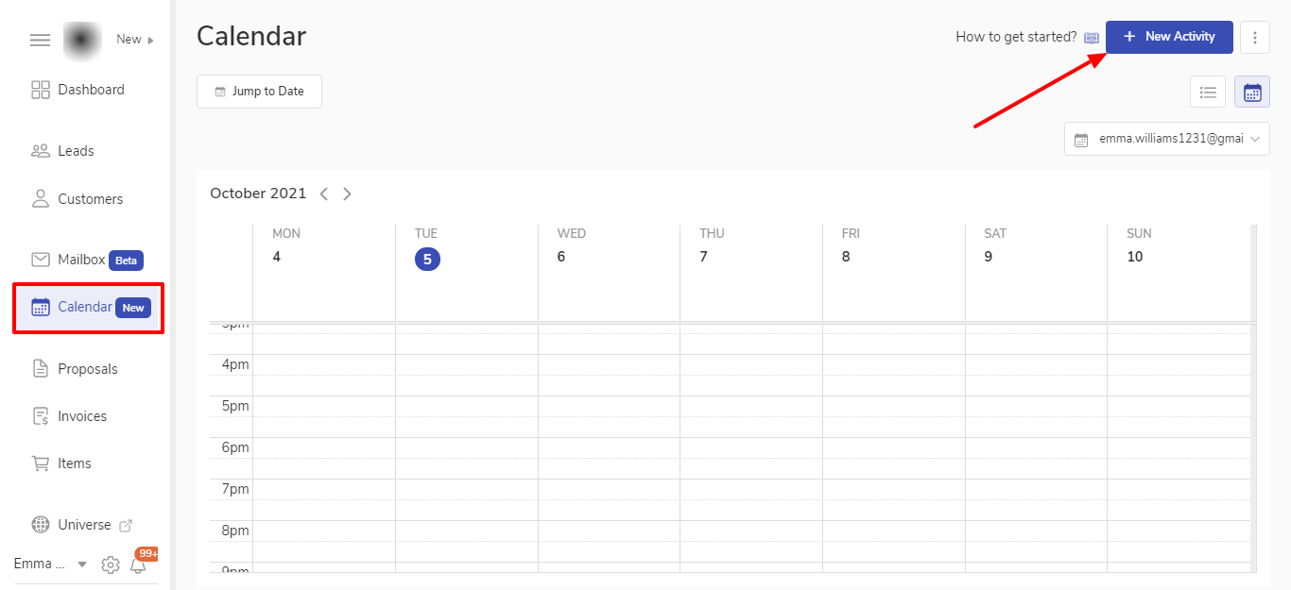Click Jump to Date button

coord(259,92)
